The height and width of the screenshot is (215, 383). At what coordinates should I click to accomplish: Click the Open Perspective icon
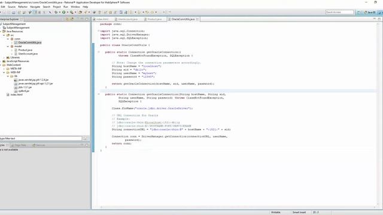[358, 12]
